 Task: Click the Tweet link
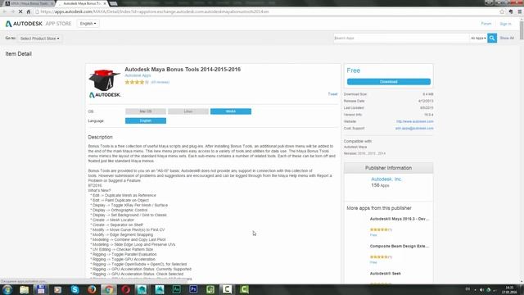332,94
